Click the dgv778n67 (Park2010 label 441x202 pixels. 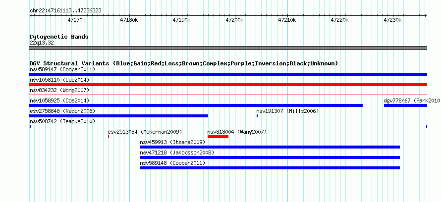(412, 101)
